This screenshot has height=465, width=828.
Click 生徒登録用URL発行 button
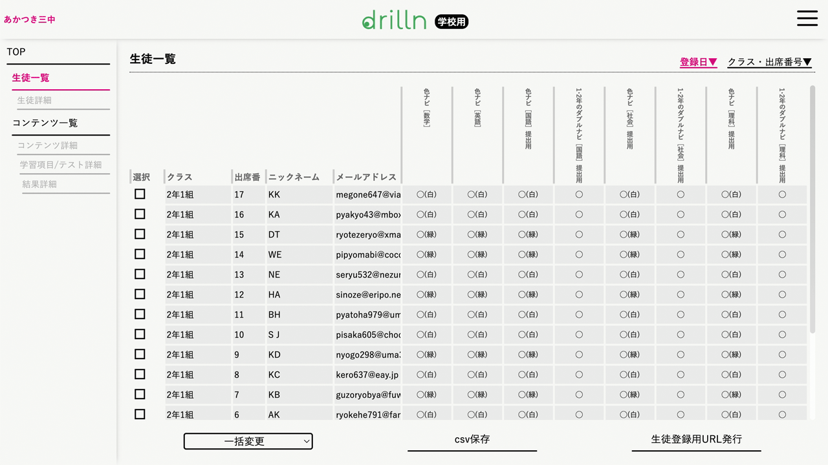point(696,439)
